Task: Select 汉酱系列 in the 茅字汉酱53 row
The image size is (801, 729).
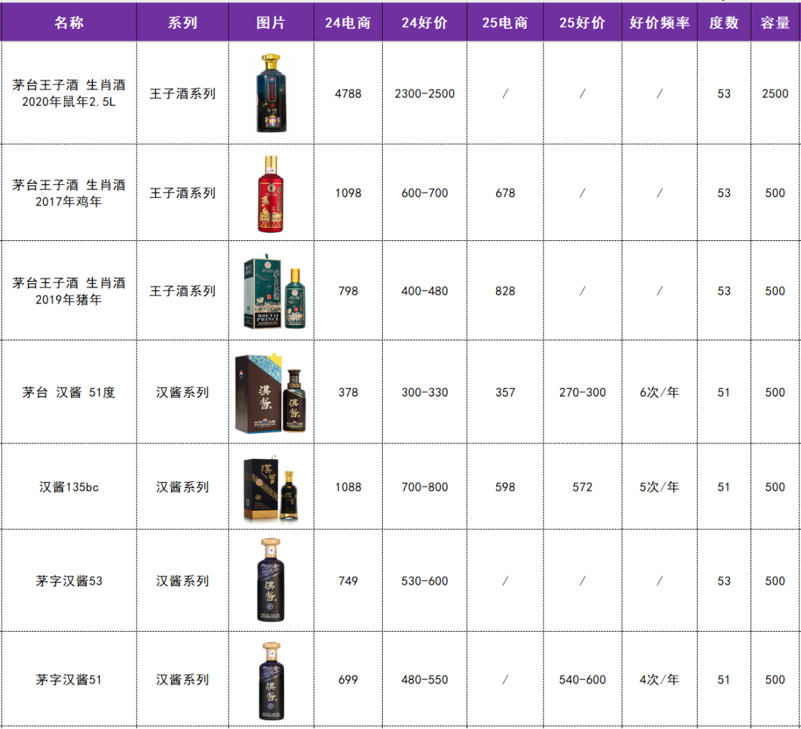Action: [x=182, y=581]
